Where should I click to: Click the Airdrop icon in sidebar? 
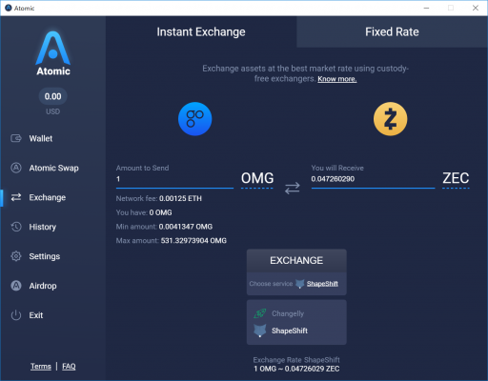tap(16, 286)
